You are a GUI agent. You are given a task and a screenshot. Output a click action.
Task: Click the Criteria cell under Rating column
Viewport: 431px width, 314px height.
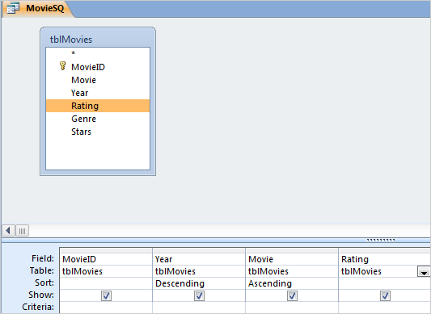click(x=385, y=308)
